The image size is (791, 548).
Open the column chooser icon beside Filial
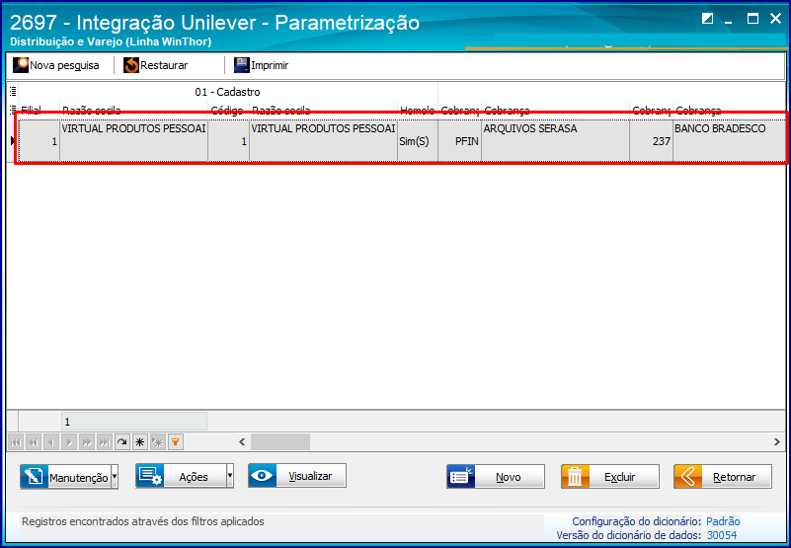[x=13, y=110]
